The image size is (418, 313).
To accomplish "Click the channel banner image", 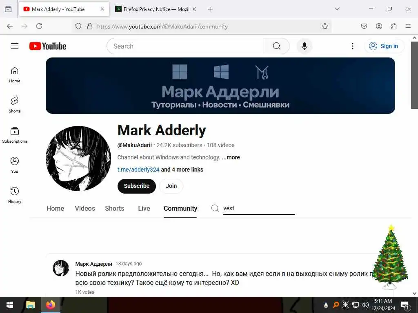I will point(220,86).
